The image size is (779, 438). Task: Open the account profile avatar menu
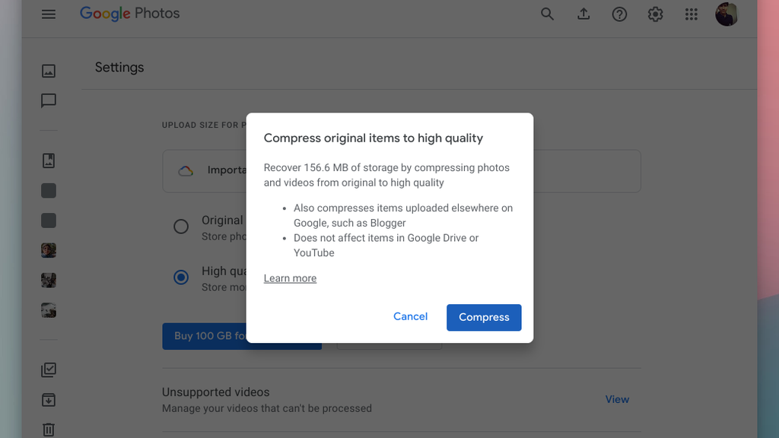tap(727, 14)
